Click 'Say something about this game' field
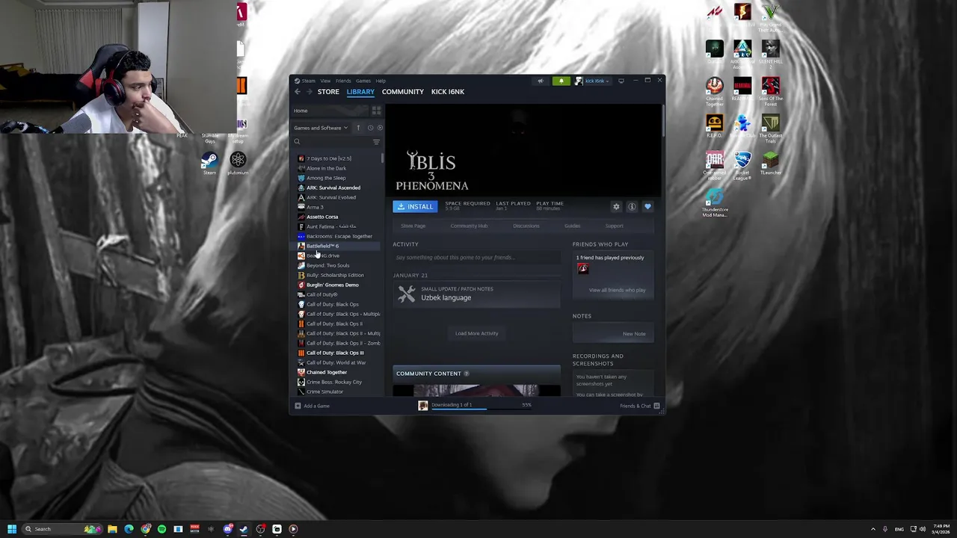Viewport: 957px width, 538px height. tap(477, 258)
